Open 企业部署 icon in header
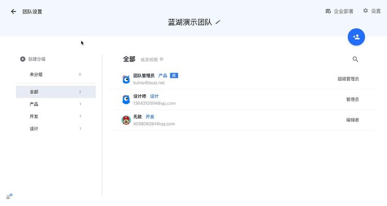The height and width of the screenshot is (206, 387). click(328, 11)
